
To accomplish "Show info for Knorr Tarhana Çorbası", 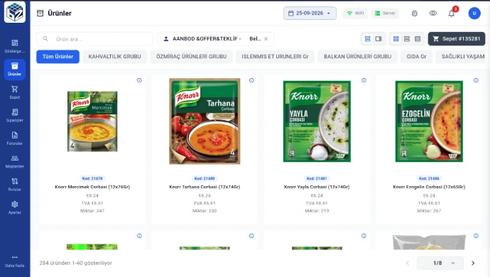I will coord(251,80).
